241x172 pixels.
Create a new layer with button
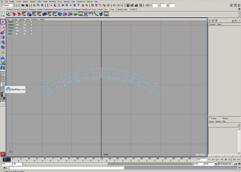(x=238, y=125)
